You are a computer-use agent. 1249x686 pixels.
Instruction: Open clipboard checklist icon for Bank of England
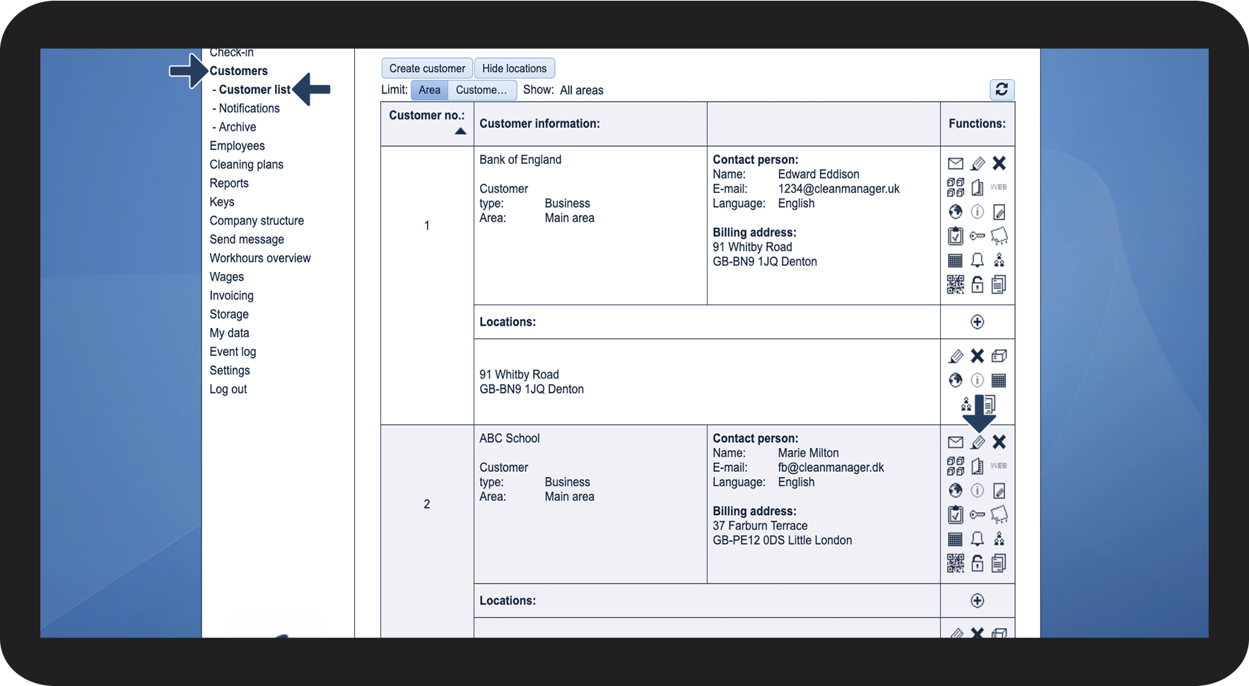coord(955,236)
